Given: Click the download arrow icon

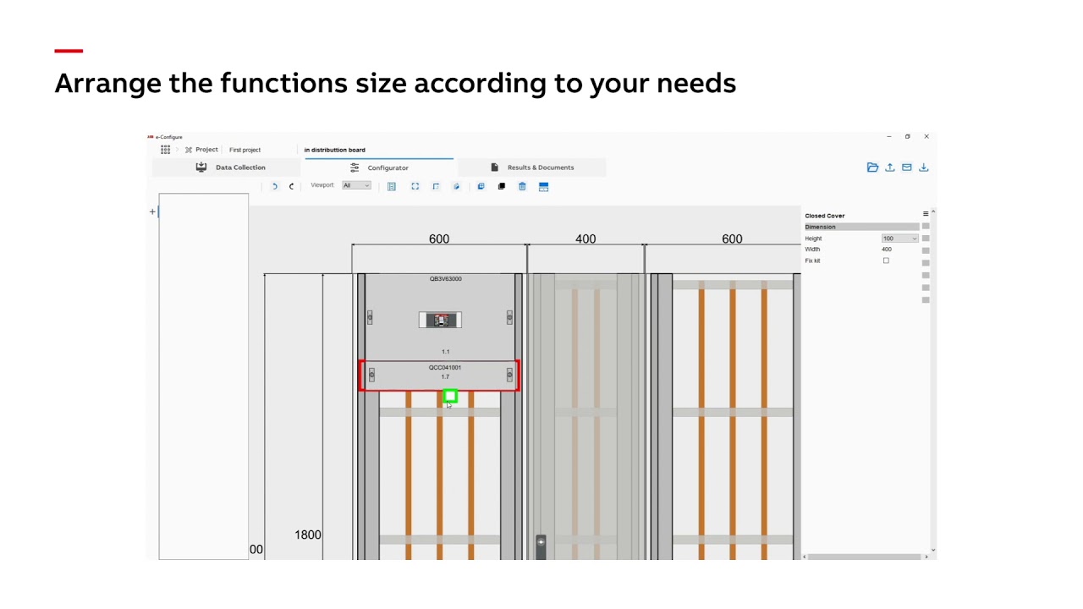Looking at the screenshot, I should coord(924,167).
